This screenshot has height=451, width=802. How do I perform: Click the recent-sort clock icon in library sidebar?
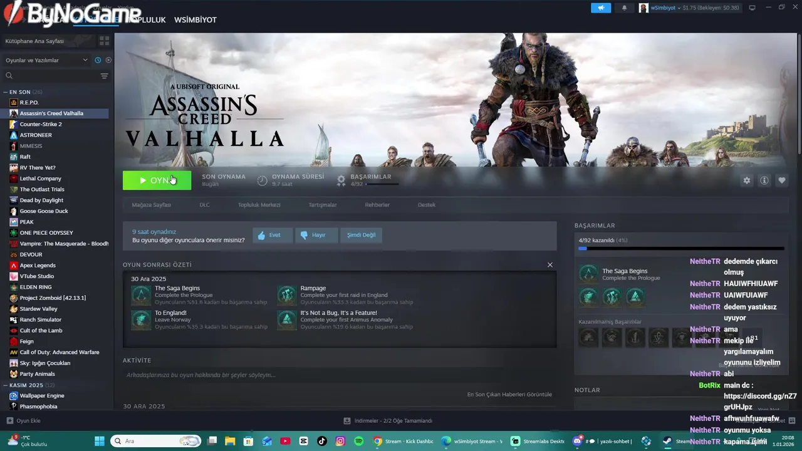98,60
